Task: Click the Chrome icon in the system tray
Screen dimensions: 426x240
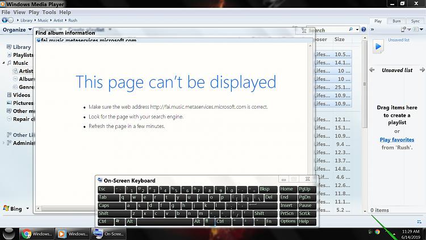Action: pos(377,232)
